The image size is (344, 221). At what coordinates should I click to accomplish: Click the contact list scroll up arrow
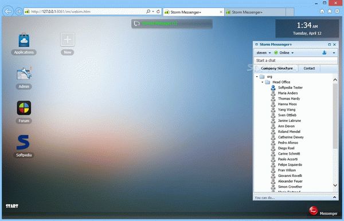[335, 80]
